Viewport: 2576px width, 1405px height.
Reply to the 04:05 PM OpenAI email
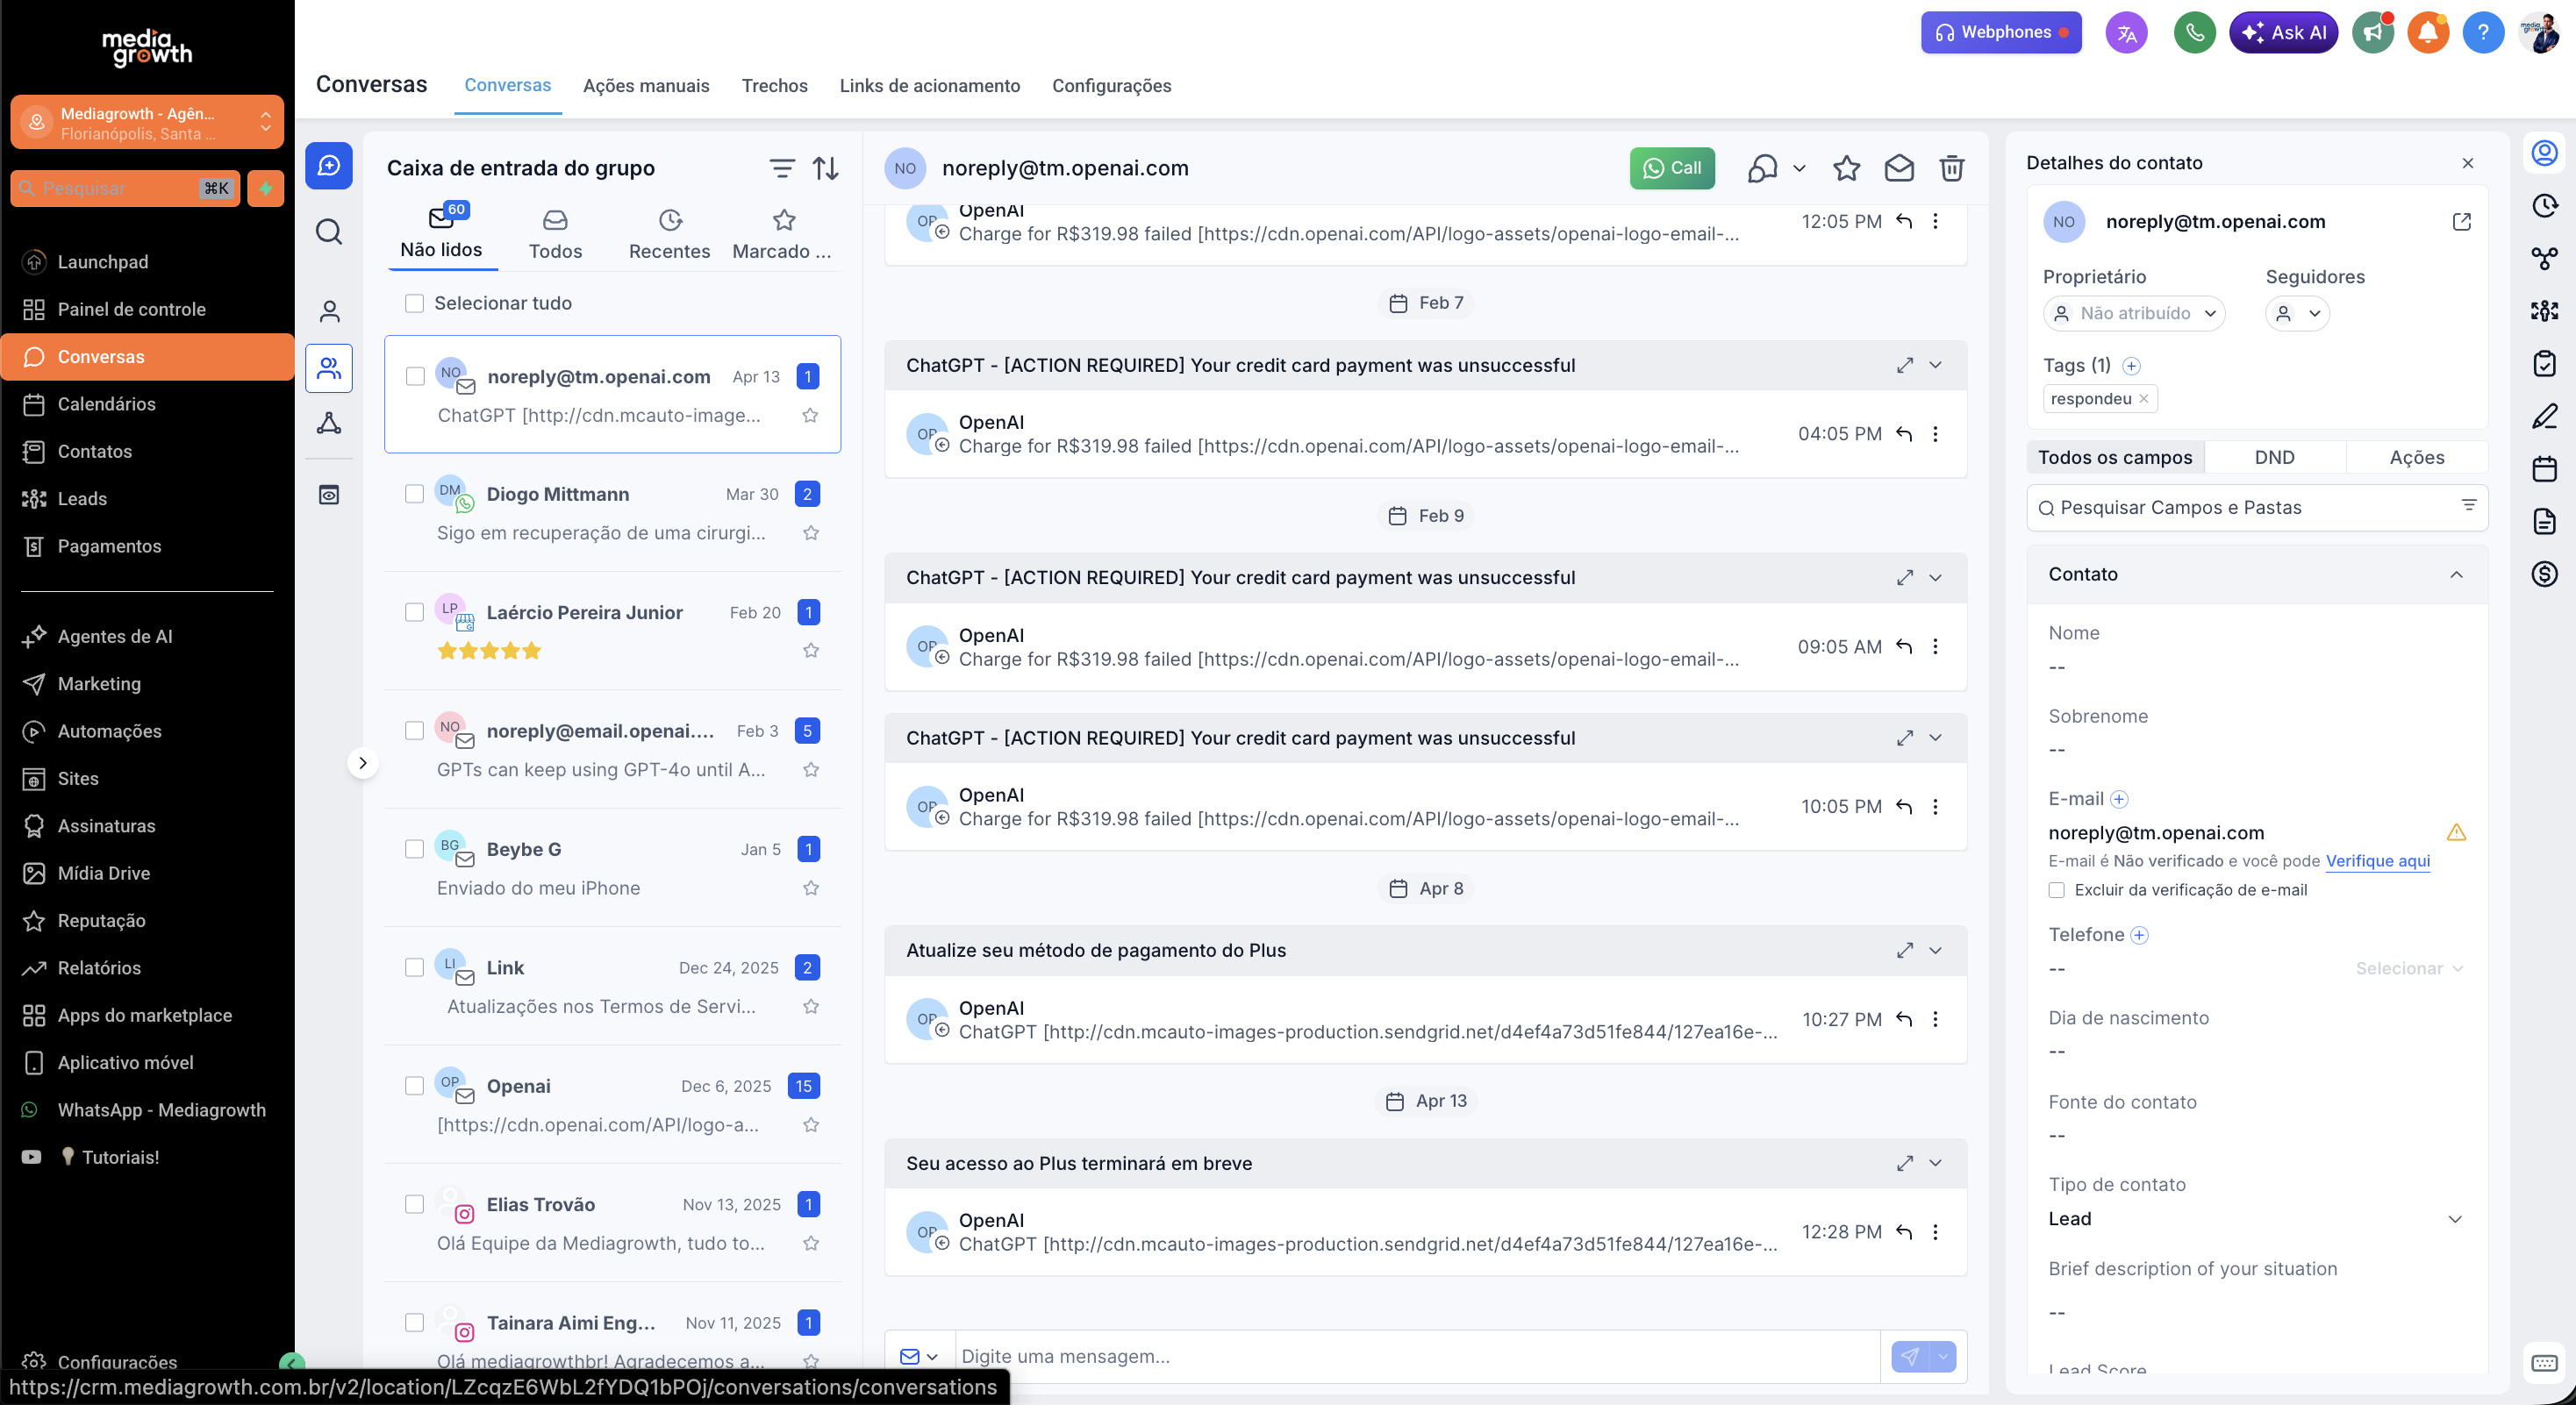[1904, 434]
